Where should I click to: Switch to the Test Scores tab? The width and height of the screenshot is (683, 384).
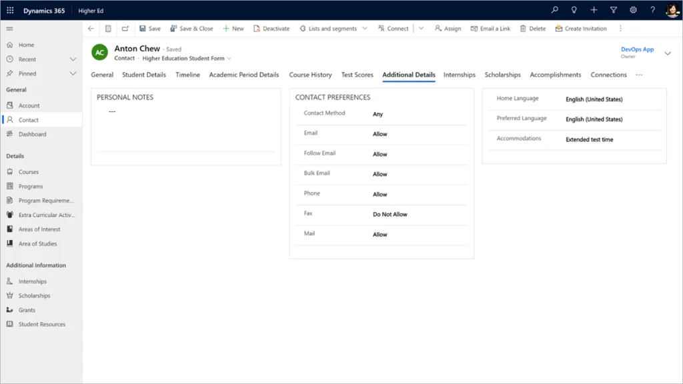pyautogui.click(x=357, y=75)
